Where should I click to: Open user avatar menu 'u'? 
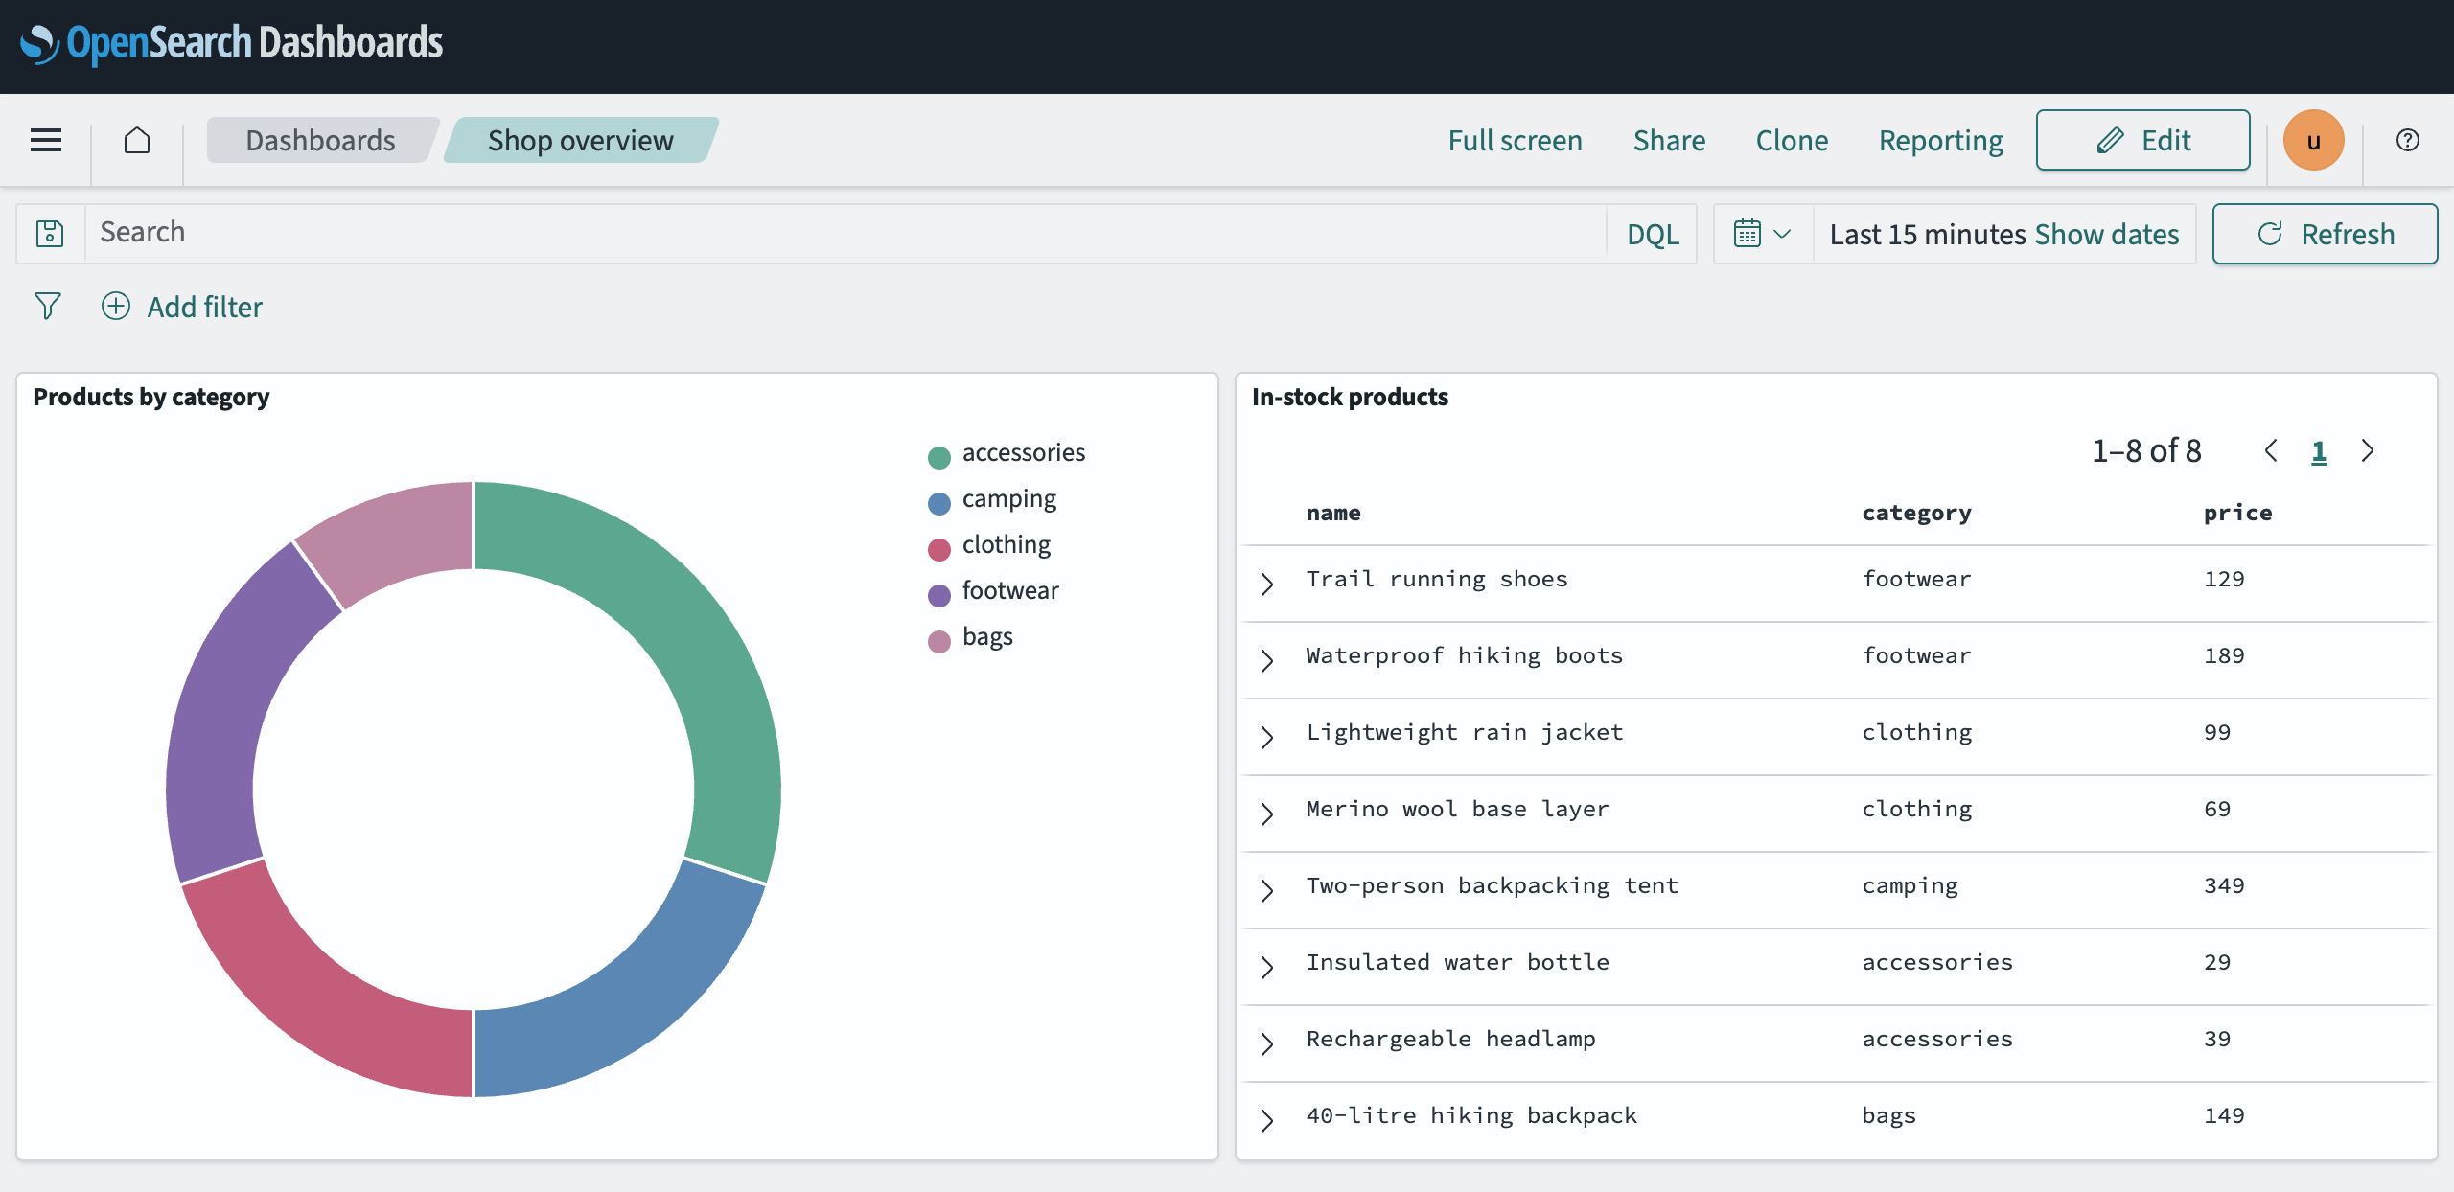(2314, 140)
